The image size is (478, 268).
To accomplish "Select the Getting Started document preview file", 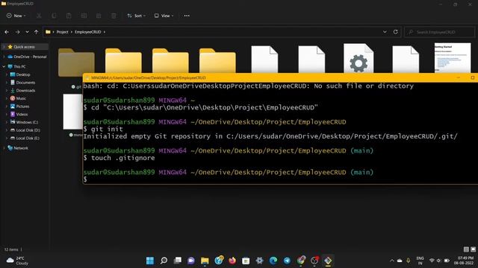I will pos(453,58).
